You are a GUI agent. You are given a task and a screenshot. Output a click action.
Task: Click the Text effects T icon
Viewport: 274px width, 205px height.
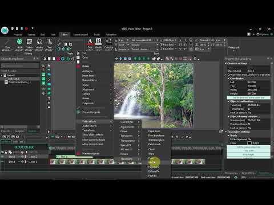(x=49, y=42)
